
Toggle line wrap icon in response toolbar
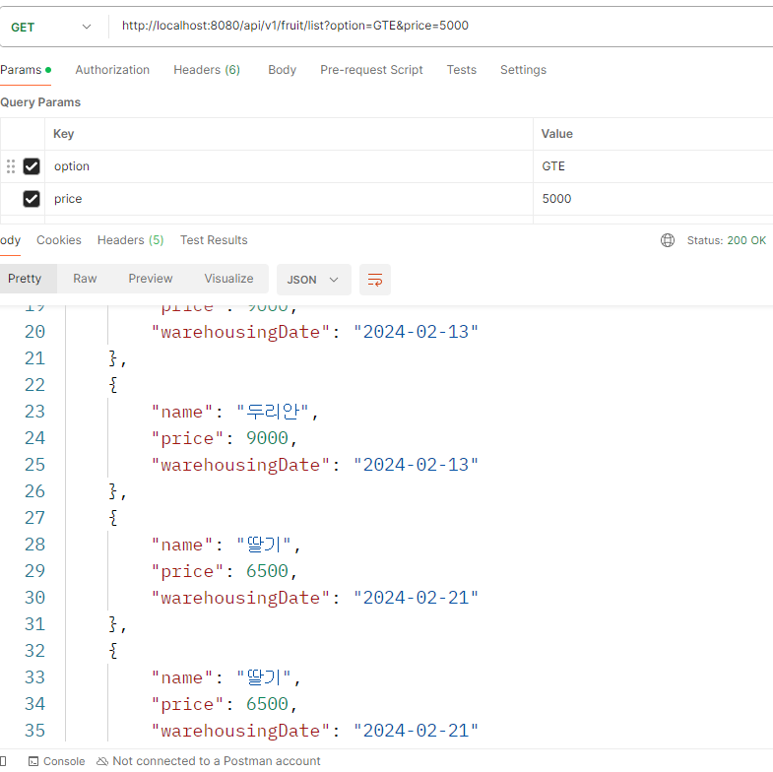375,280
